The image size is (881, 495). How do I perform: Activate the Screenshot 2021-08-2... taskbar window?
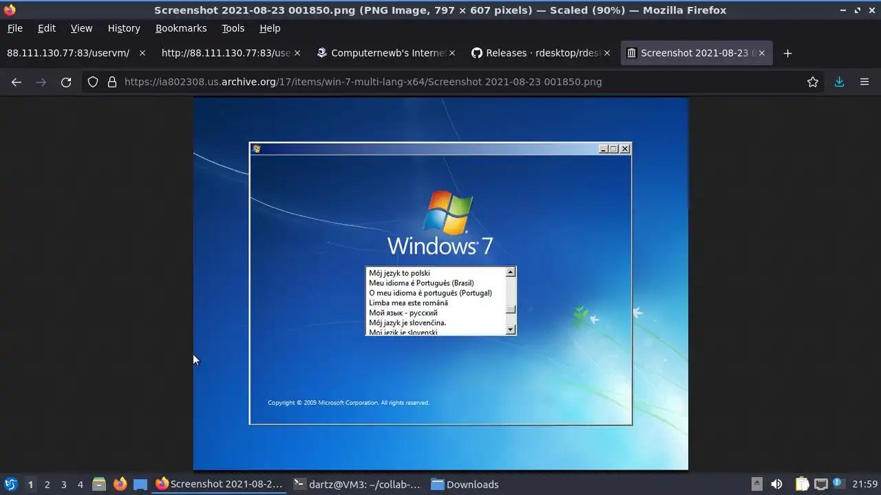click(x=220, y=484)
